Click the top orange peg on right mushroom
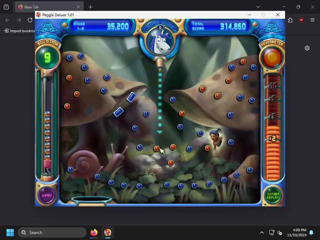The width and height of the screenshot is (320, 240). click(x=243, y=62)
